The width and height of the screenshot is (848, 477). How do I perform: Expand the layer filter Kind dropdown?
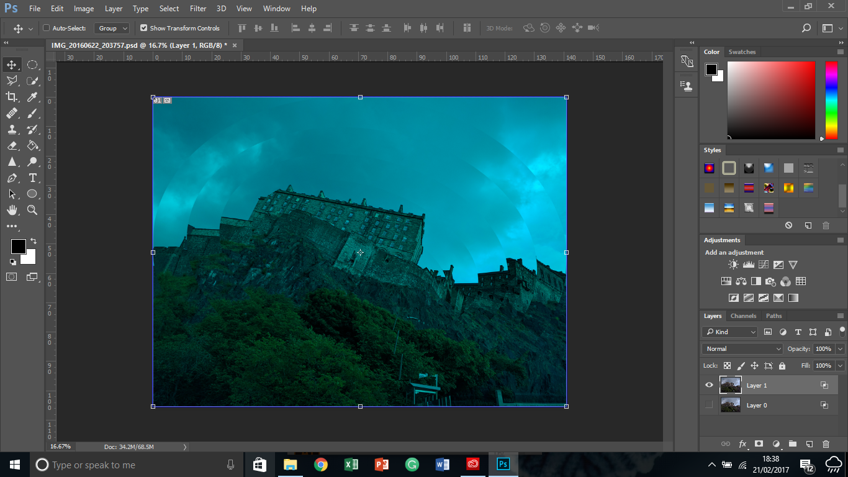(729, 332)
